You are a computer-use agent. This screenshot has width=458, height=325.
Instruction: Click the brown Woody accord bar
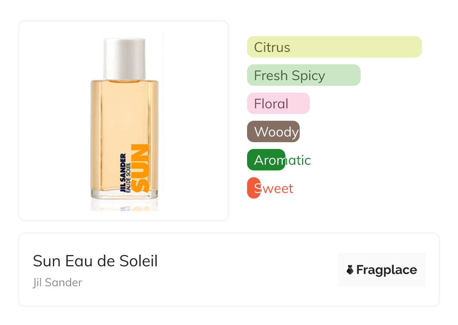tap(273, 132)
